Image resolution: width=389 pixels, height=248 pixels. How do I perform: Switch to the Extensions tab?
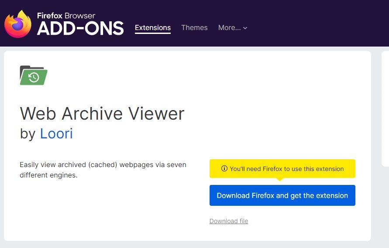153,27
